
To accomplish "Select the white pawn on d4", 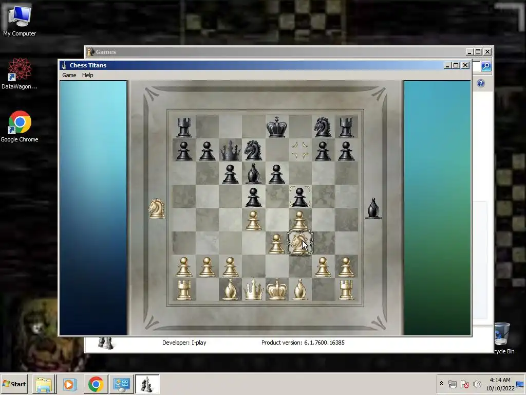I will tap(253, 220).
